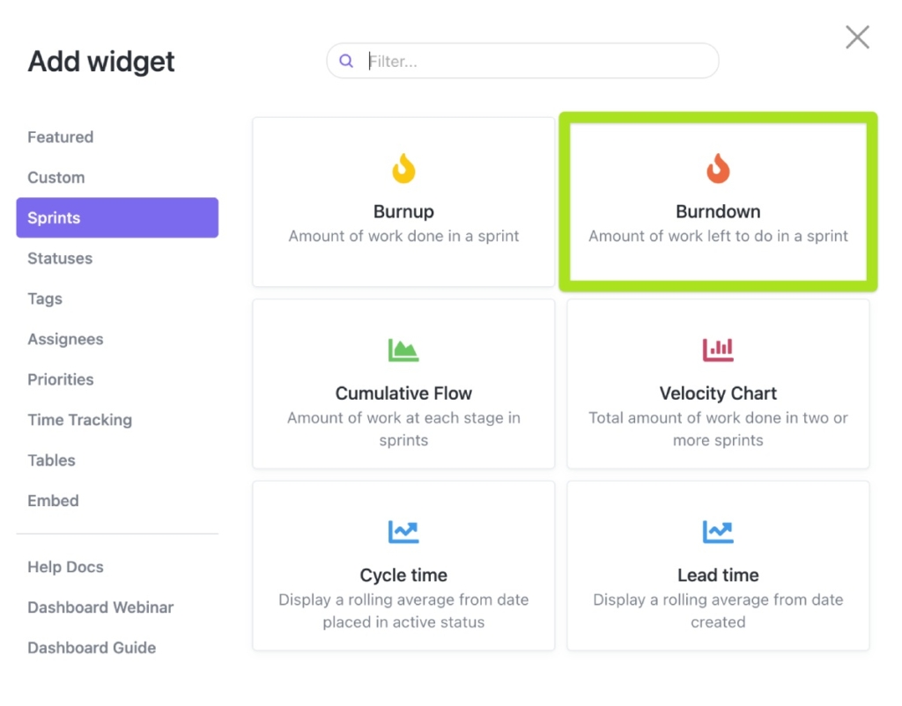Click the orange Burndown flame icon
Image resolution: width=902 pixels, height=706 pixels.
[718, 167]
